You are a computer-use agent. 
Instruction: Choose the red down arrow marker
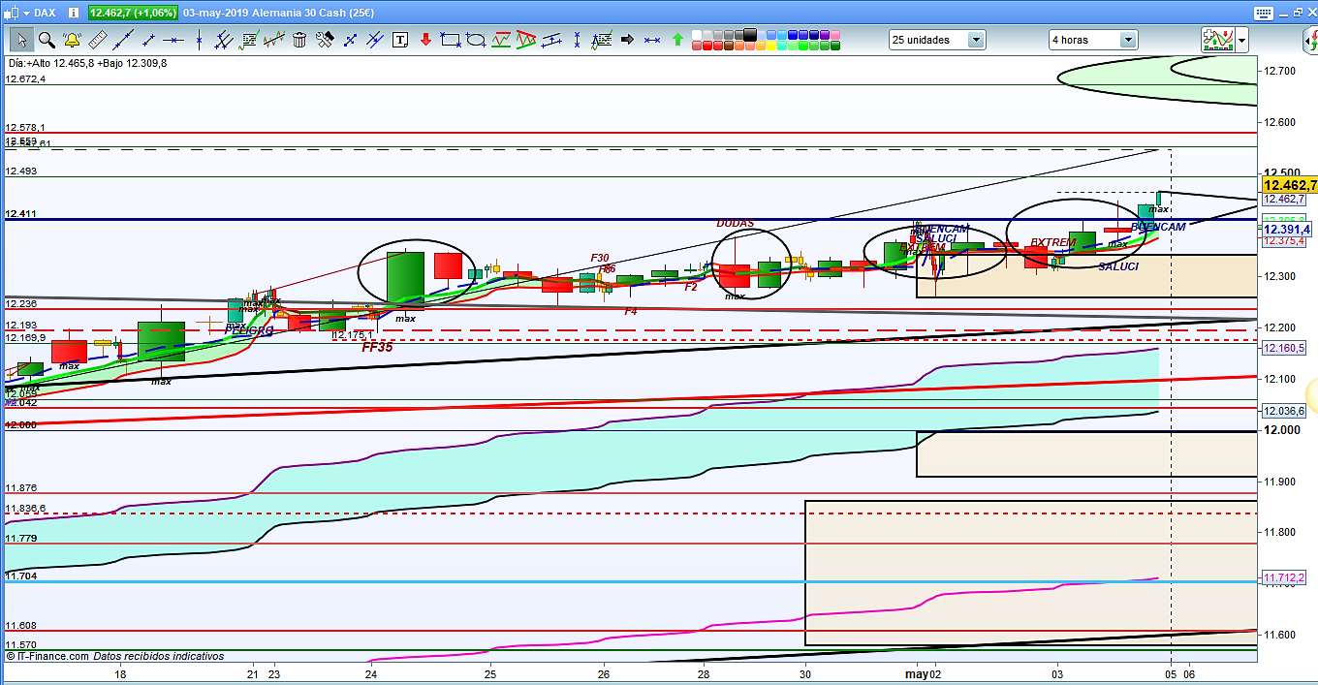(x=424, y=40)
